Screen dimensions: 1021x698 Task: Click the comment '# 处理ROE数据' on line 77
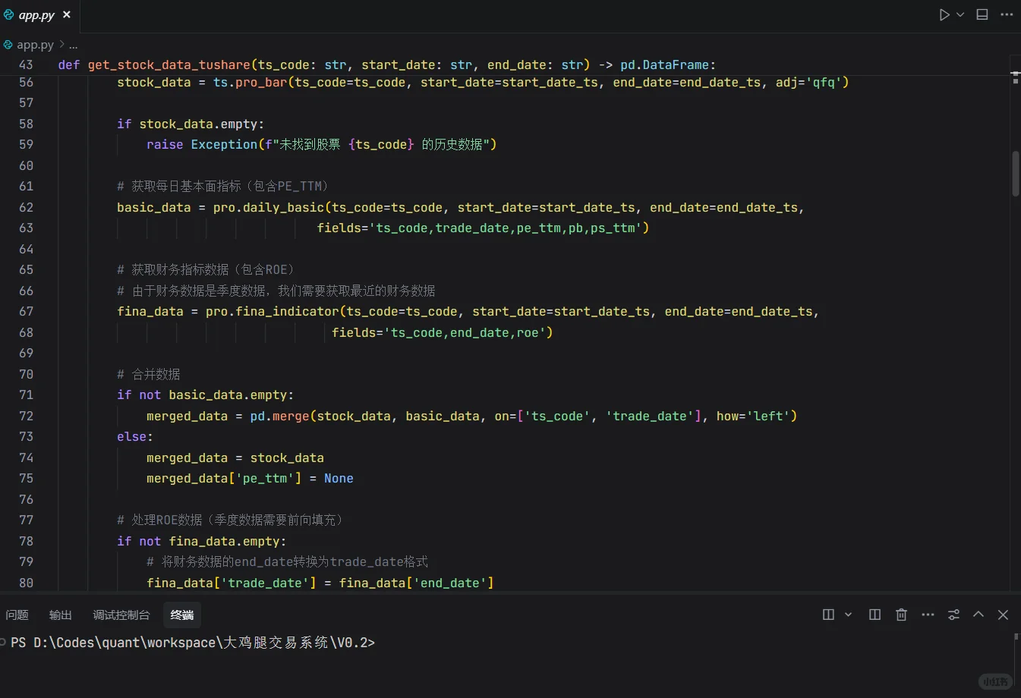pos(230,520)
